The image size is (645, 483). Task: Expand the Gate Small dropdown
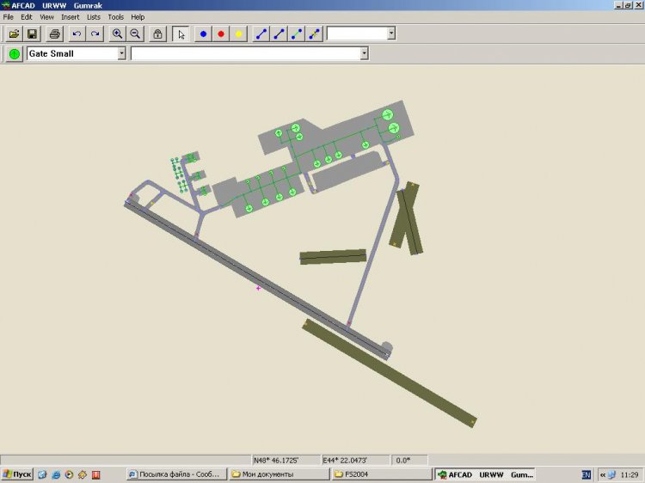[x=121, y=53]
